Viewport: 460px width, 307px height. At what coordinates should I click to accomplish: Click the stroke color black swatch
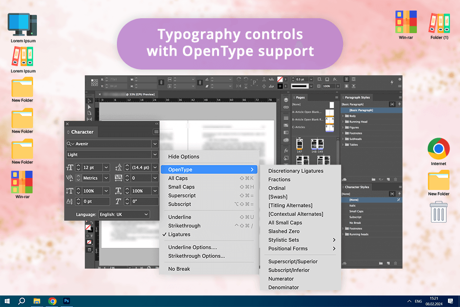tap(280, 86)
